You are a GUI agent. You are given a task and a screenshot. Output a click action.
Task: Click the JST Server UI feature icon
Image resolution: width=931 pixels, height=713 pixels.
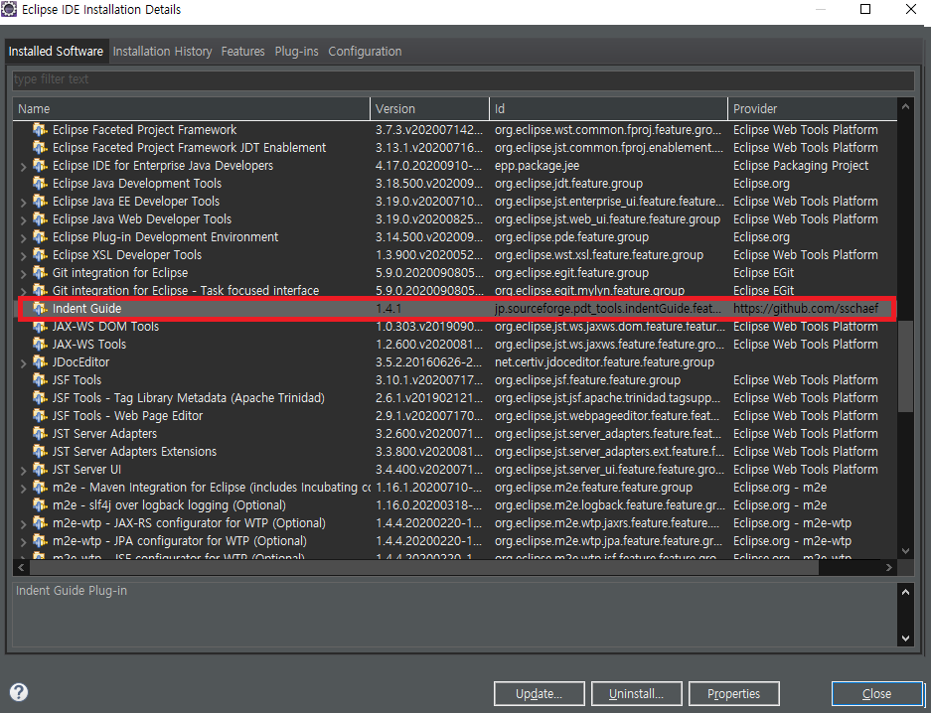pyautogui.click(x=40, y=469)
